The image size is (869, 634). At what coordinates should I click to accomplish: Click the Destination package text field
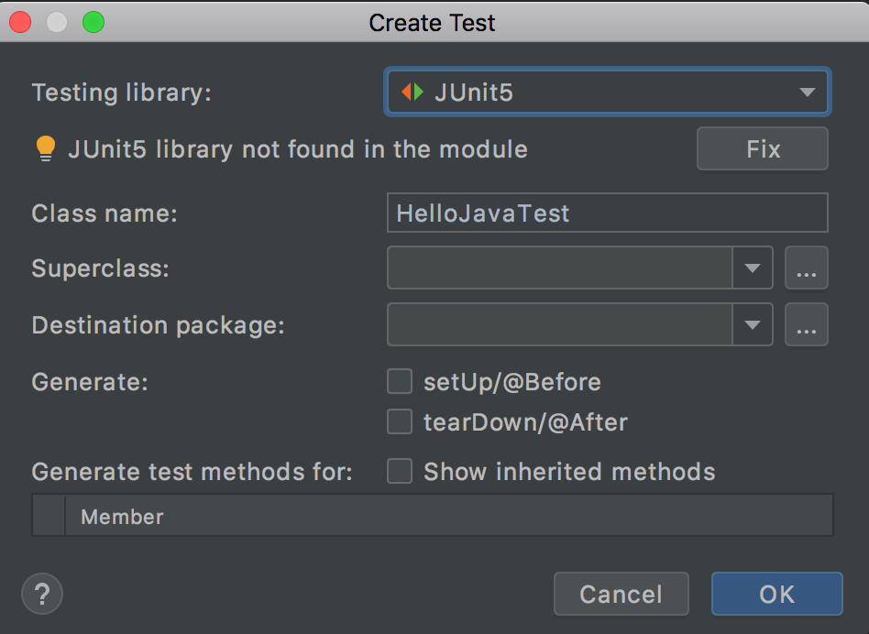pyautogui.click(x=559, y=325)
